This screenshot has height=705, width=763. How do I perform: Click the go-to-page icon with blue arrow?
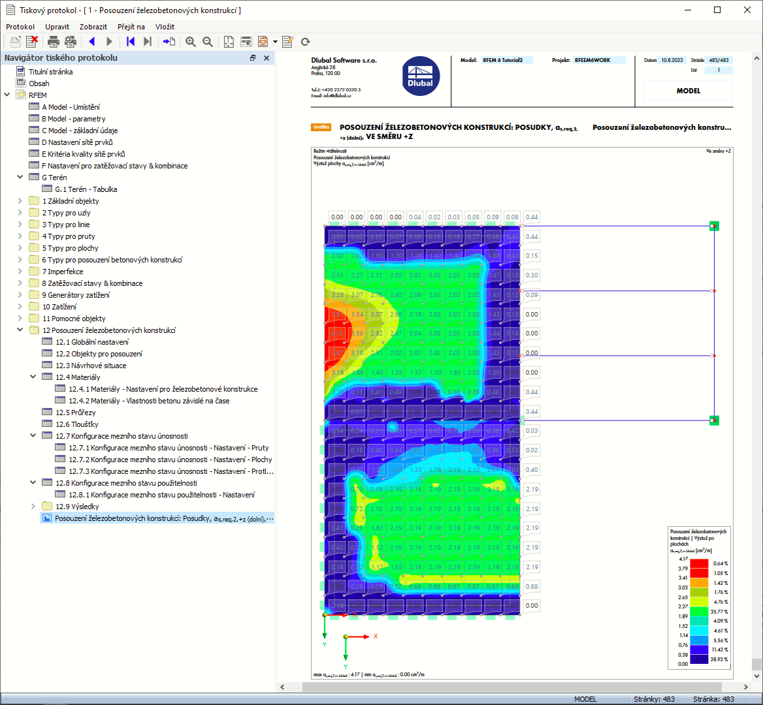click(x=169, y=42)
